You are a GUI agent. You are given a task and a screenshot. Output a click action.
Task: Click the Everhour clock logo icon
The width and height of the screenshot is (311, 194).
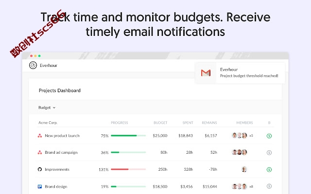tap(33, 65)
